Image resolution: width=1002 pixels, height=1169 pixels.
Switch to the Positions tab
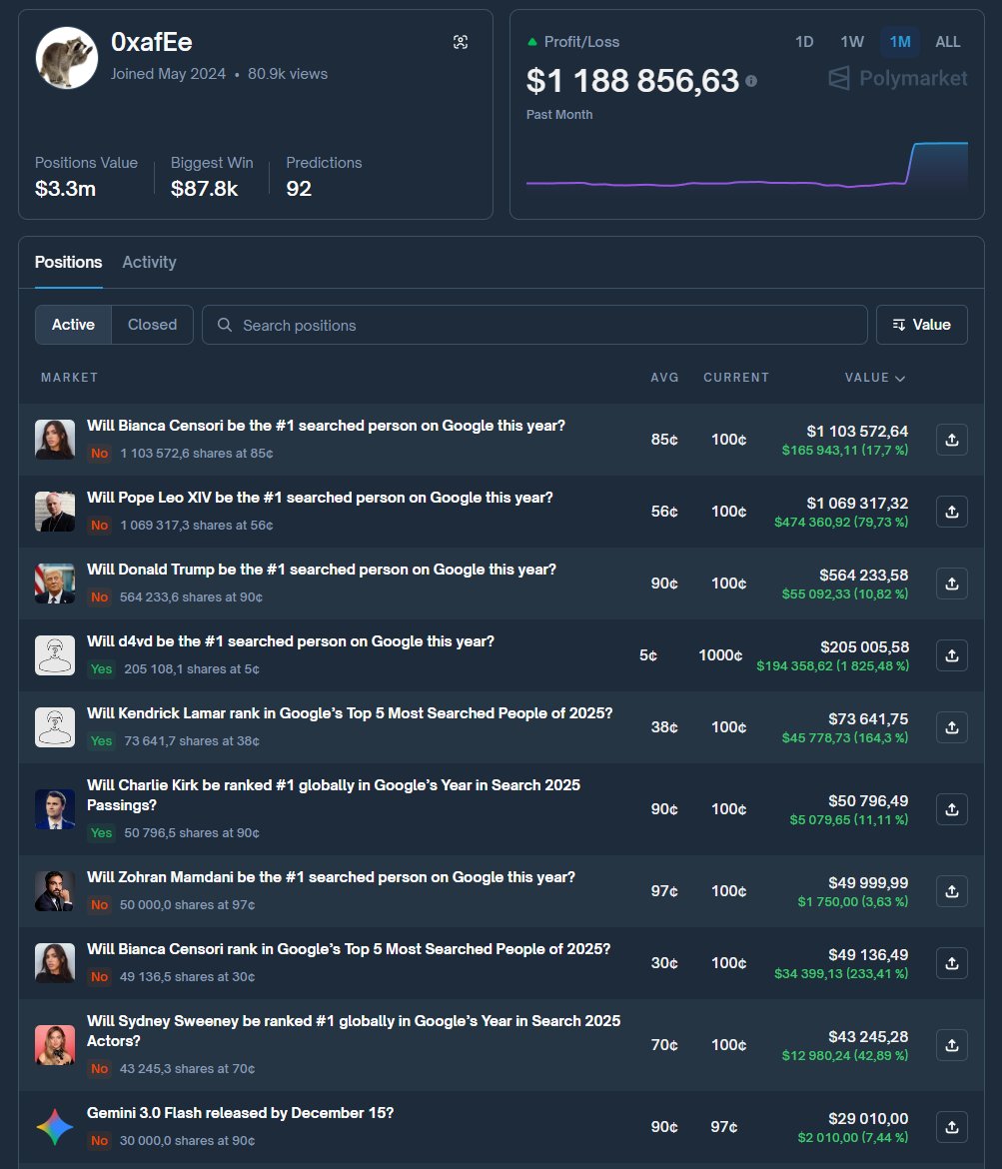69,263
